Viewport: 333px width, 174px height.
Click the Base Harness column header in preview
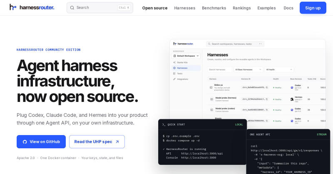click(296, 79)
